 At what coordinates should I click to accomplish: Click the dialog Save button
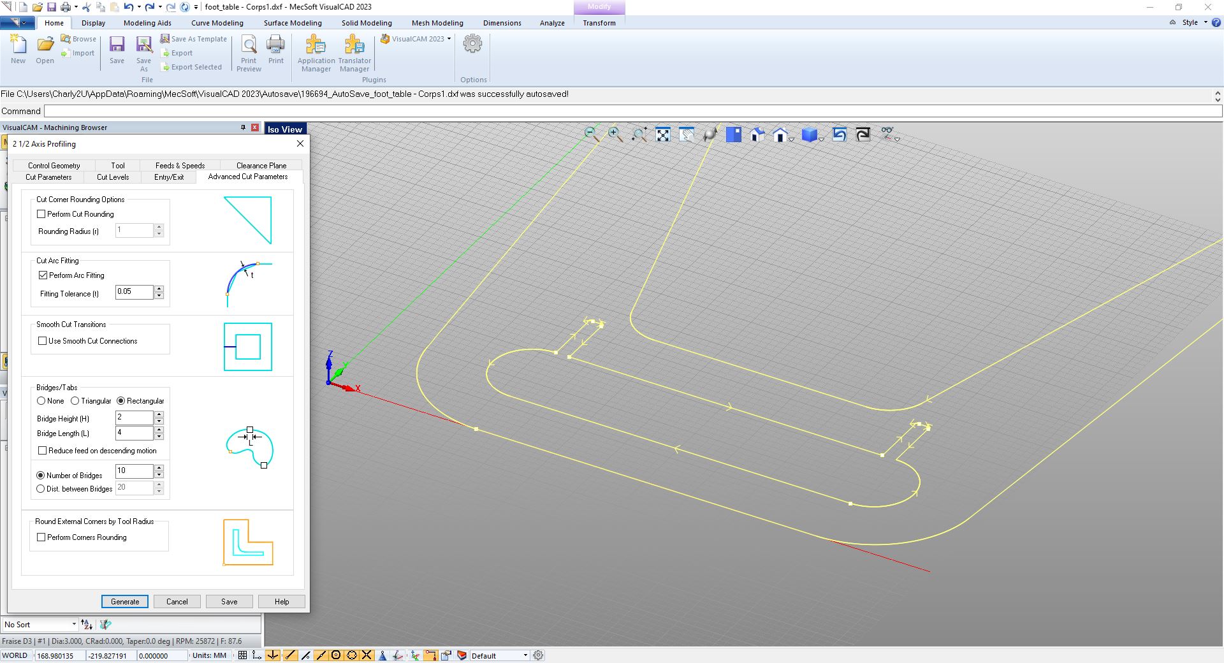(229, 602)
